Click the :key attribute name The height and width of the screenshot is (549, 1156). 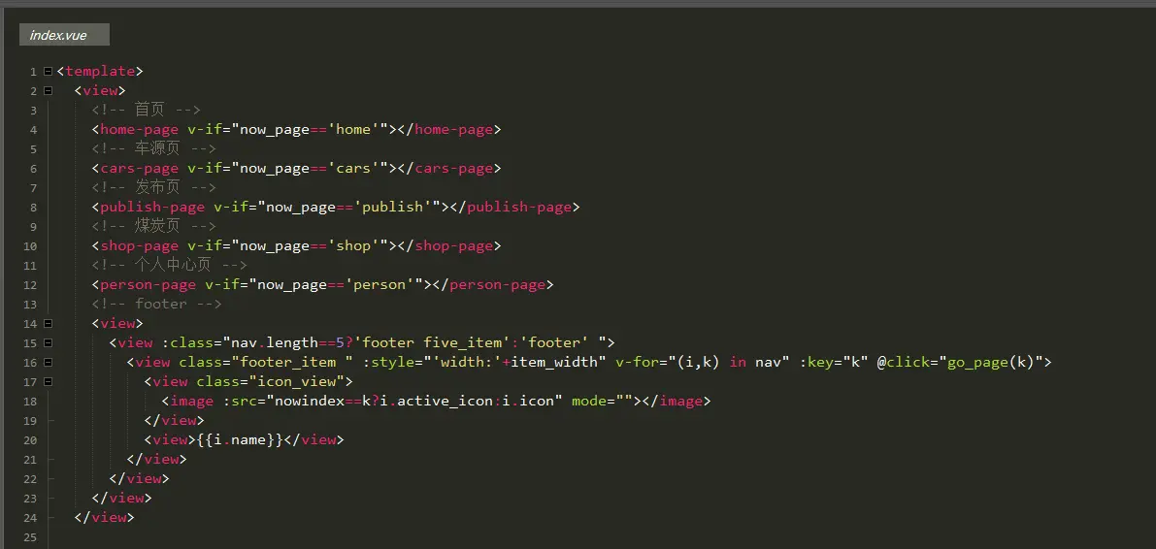pyautogui.click(x=817, y=363)
